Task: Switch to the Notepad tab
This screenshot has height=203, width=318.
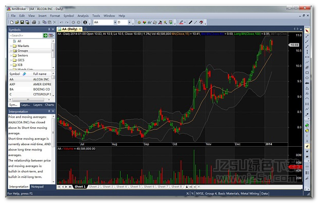Action: pos(37,187)
